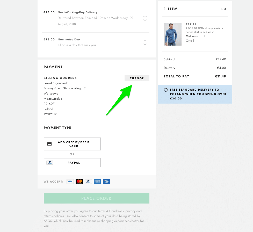Click the denim shirt product thumbnail
Viewport: 253px width, 232px height.
[x=173, y=34]
